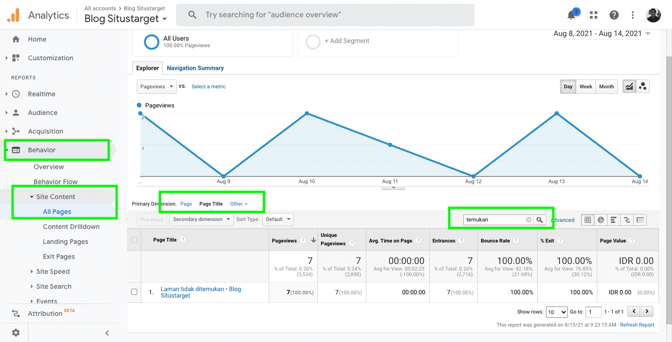This screenshot has width=672, height=342.
Task: Select the Explorer tab
Action: [x=147, y=68]
